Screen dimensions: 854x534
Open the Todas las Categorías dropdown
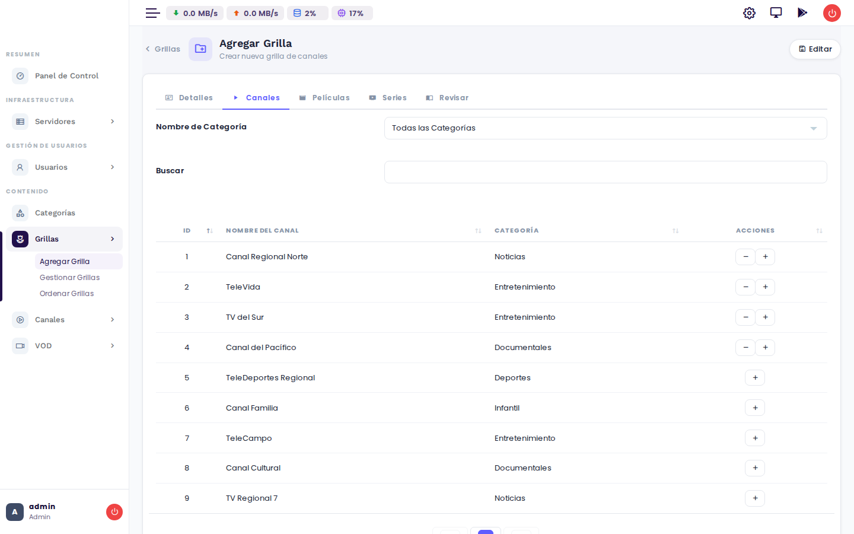pos(606,128)
